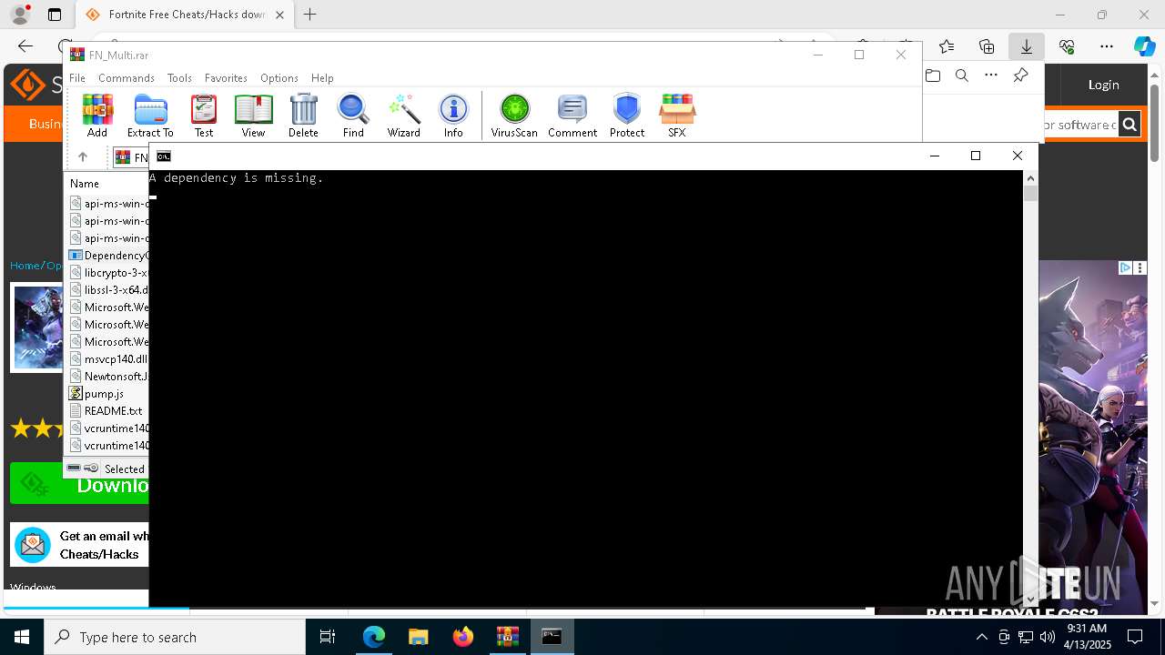Open a new browser tab
This screenshot has width=1165, height=655.
[310, 15]
